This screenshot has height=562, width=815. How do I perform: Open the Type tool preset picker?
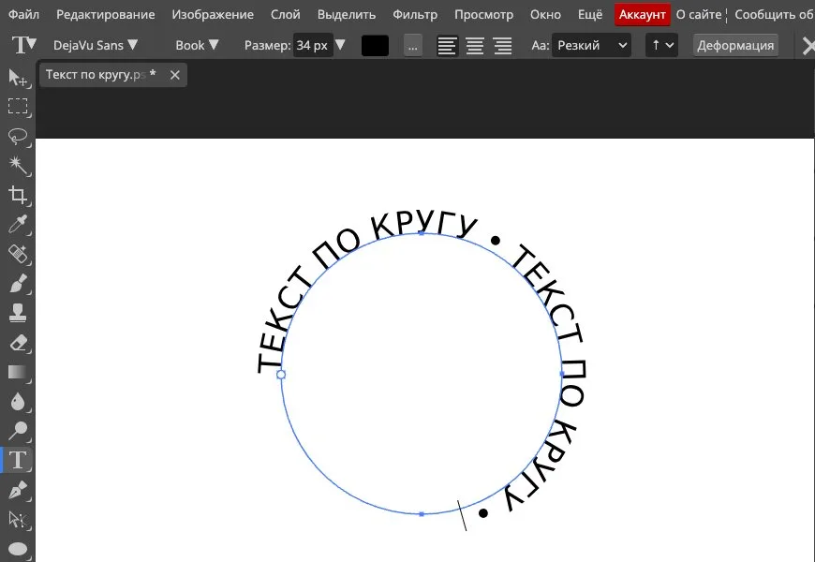point(24,45)
